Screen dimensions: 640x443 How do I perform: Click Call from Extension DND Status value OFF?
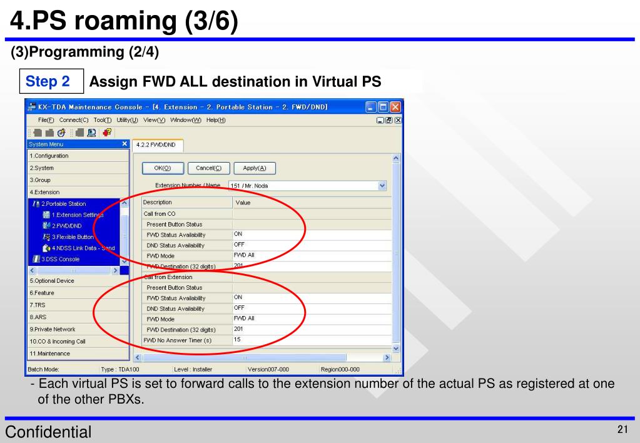click(x=312, y=308)
